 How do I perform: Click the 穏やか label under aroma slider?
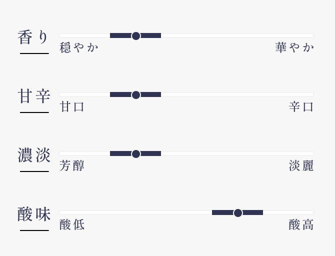(x=79, y=48)
